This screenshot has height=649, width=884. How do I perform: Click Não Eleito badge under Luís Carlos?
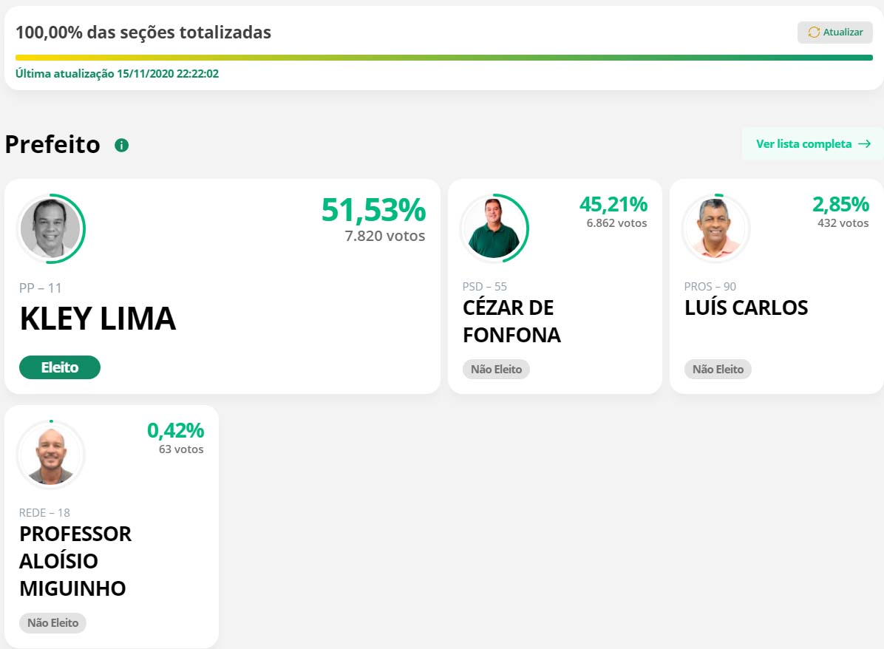718,370
